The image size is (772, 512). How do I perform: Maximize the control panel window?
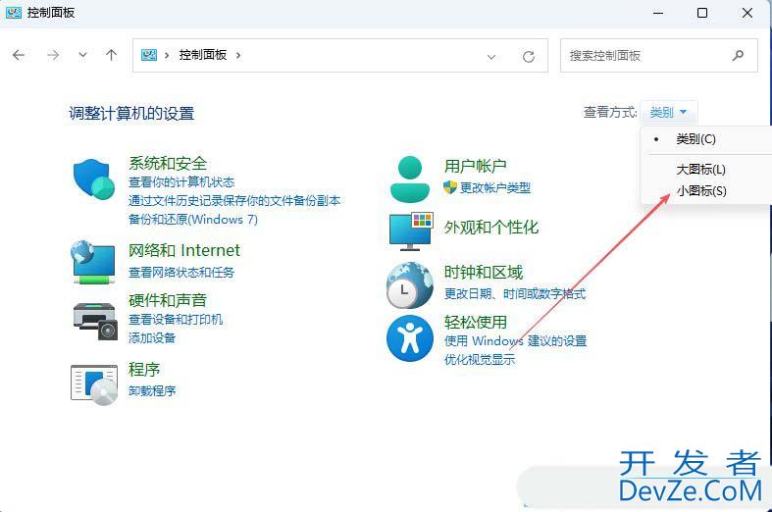click(702, 14)
